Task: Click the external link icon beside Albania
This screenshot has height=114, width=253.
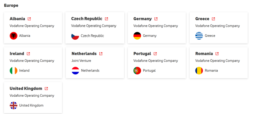Action: [29, 19]
